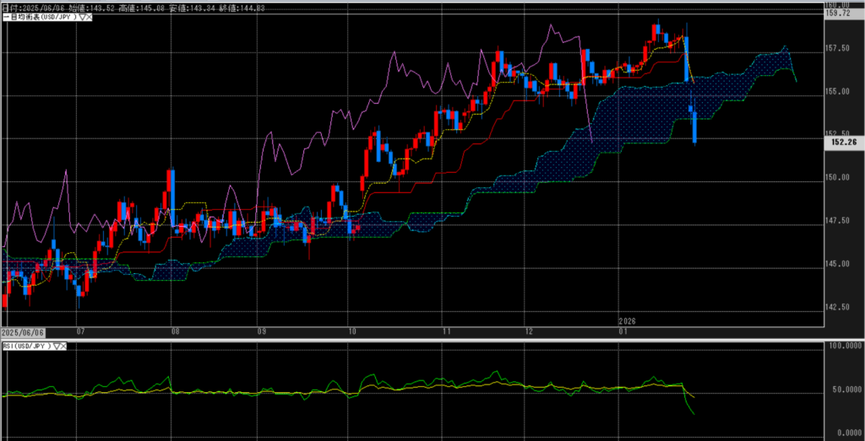The image size is (865, 441).
Task: Click the 100.0000 level on RSI axis
Action: pos(841,347)
